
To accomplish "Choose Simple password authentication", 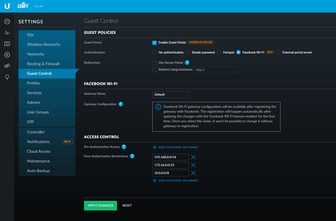I will [188, 52].
